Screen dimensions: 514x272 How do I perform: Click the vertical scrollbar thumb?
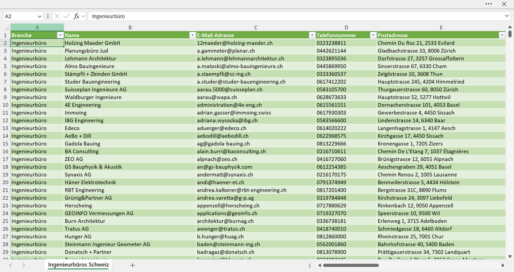pos(510,34)
